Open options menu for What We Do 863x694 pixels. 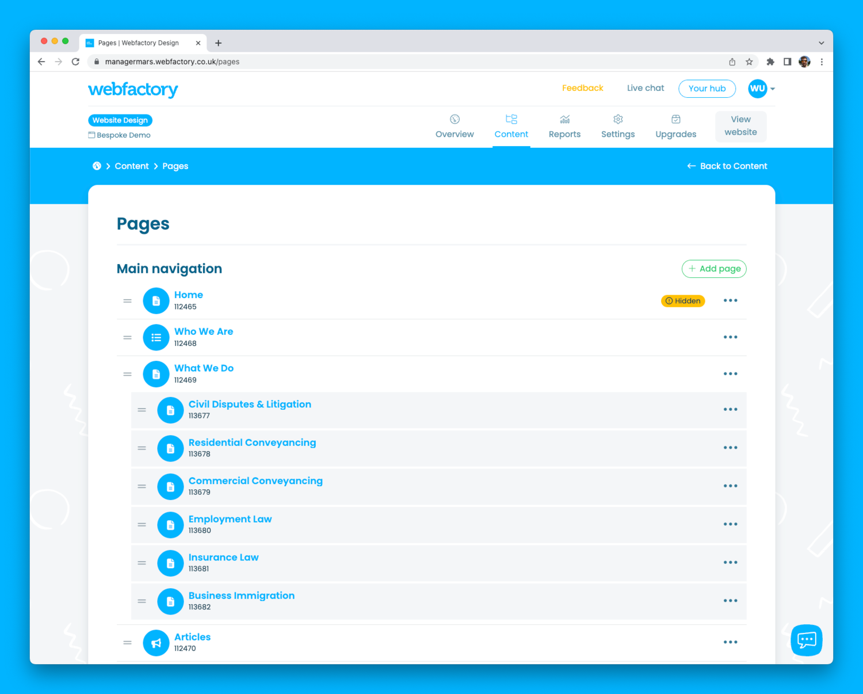[730, 374]
